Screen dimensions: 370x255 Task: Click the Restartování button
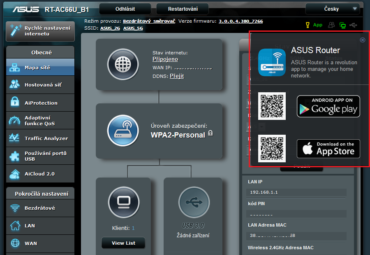click(x=183, y=9)
